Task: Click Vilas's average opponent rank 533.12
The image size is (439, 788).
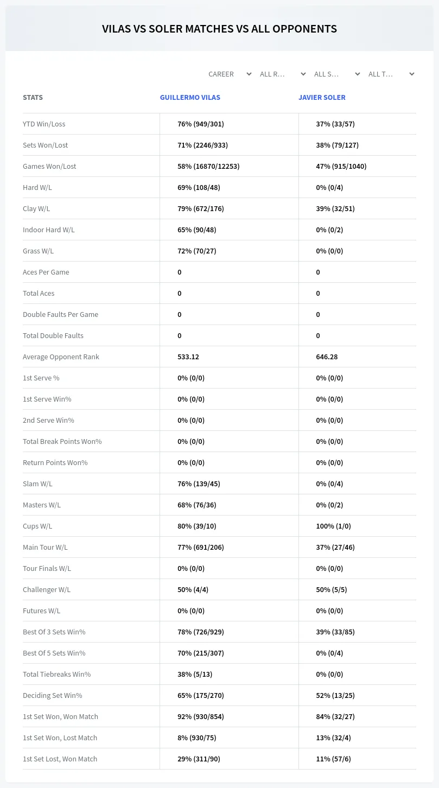Action: 188,357
